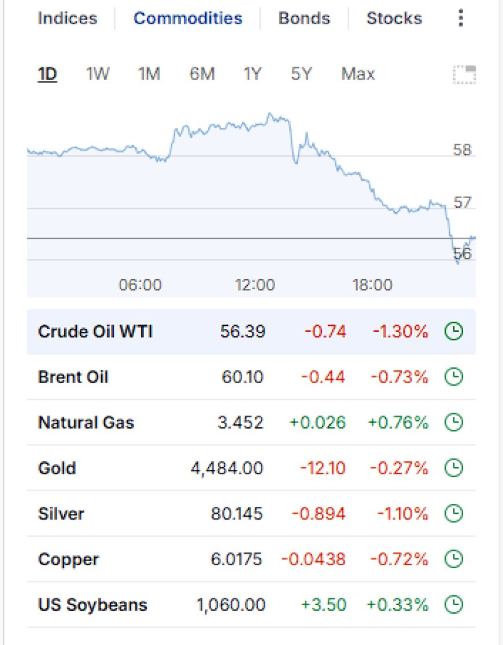The height and width of the screenshot is (645, 503).
Task: Select the 1W chart timeframe
Action: 98,74
